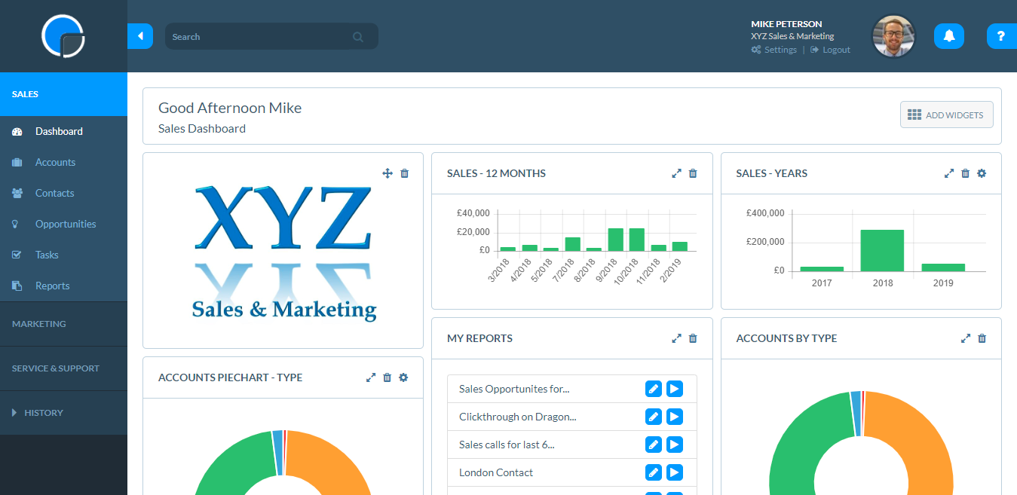The height and width of the screenshot is (495, 1017).
Task: Open the Sales Opportunites for... report name
Action: [x=514, y=389]
